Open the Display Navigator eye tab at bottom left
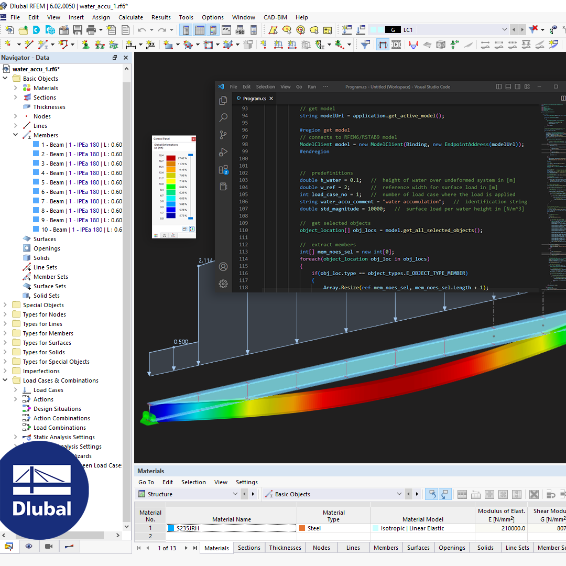Image resolution: width=566 pixels, height=566 pixels. 29,547
